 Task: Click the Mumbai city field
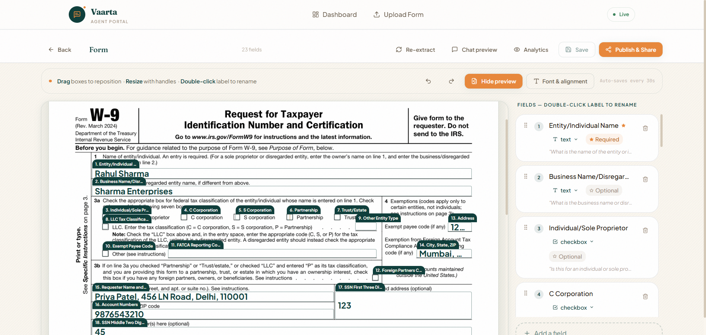point(444,253)
